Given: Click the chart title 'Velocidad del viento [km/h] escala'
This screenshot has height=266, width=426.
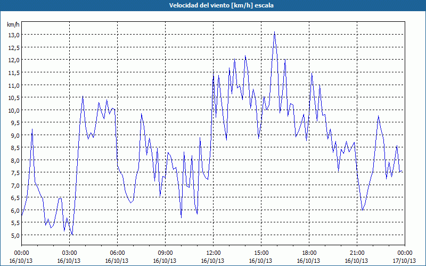Looking at the screenshot, I should (221, 5).
